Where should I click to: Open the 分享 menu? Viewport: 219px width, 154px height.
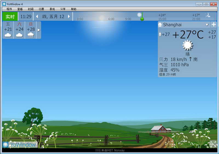[x=63, y=9]
